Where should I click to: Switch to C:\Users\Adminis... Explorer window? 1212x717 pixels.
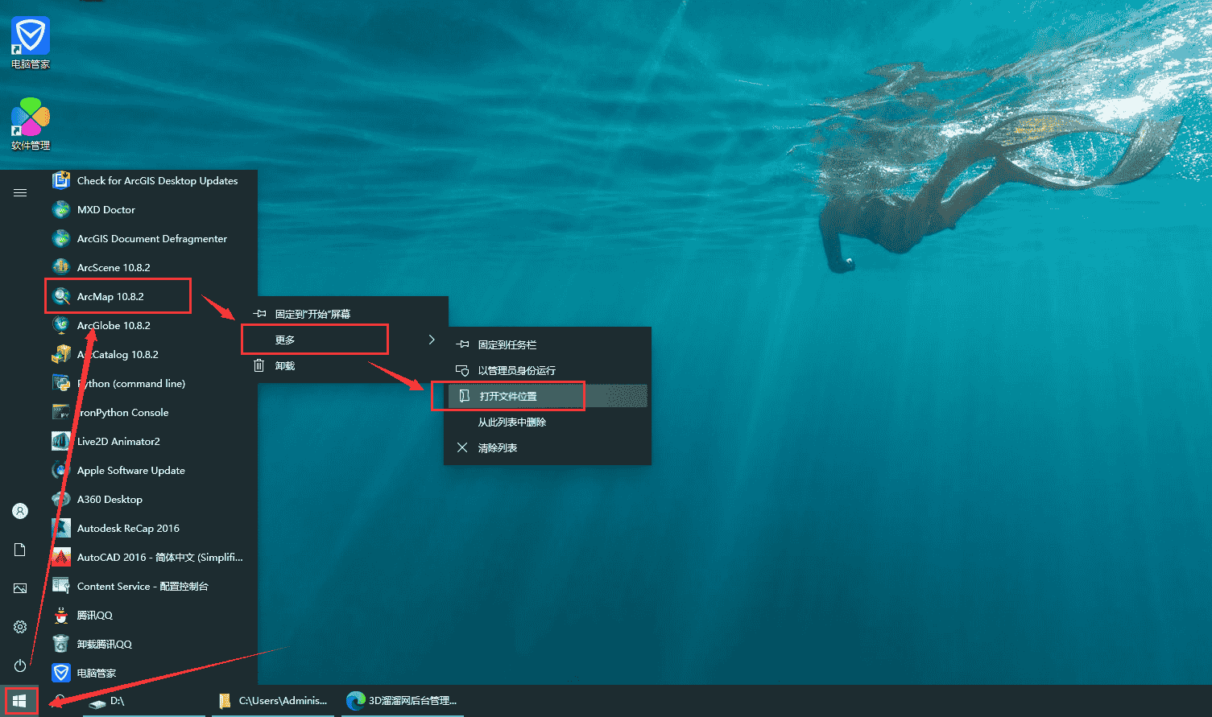[274, 701]
